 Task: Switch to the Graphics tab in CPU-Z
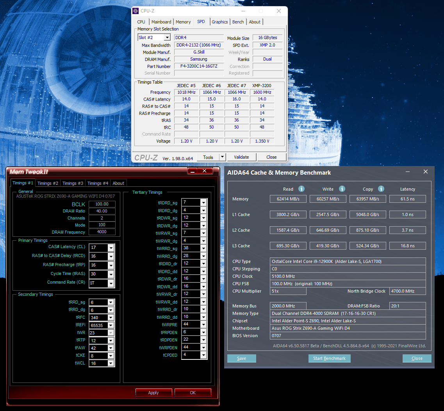(219, 22)
